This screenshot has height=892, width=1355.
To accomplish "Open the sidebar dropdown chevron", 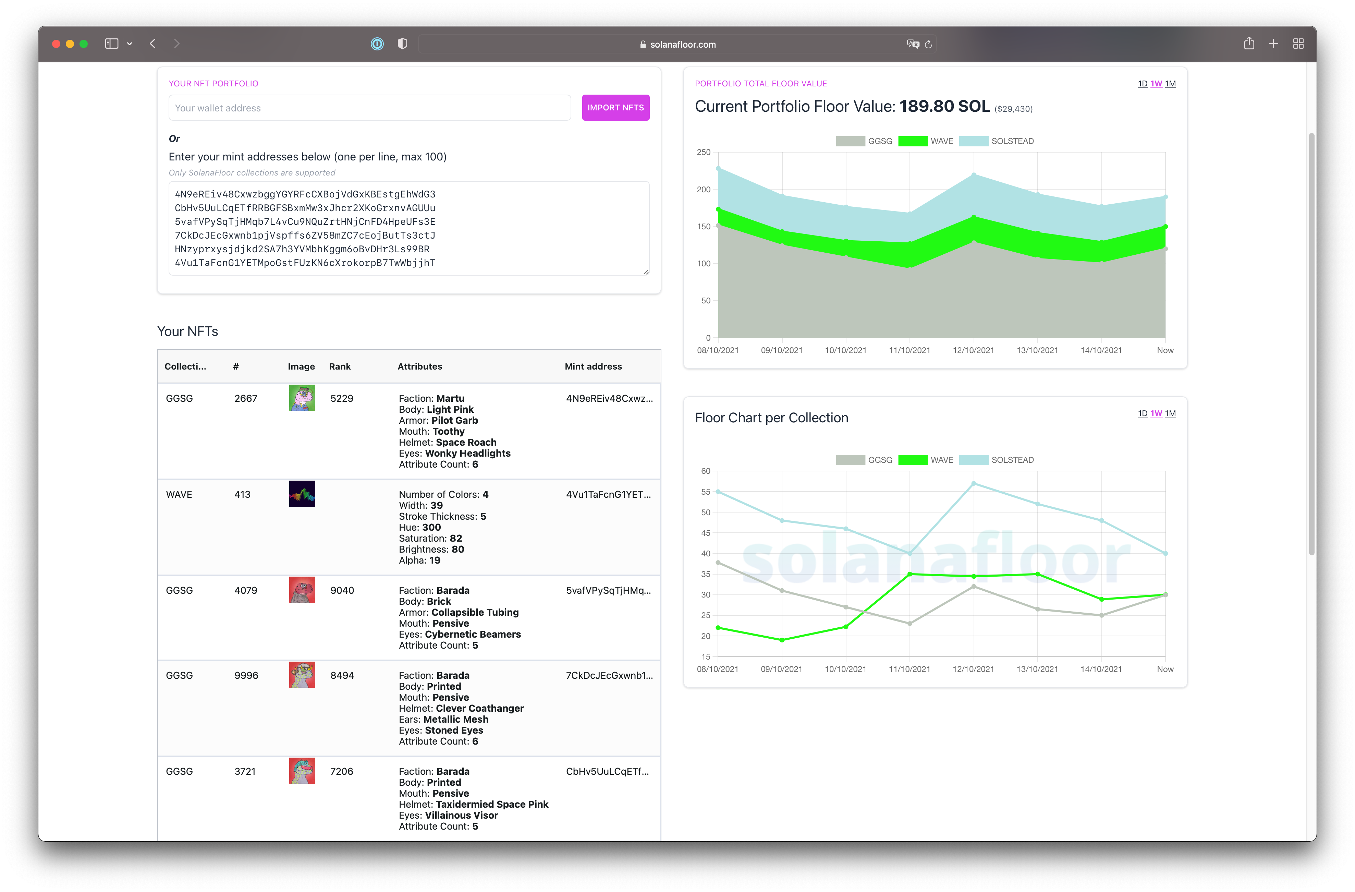I will (x=130, y=44).
